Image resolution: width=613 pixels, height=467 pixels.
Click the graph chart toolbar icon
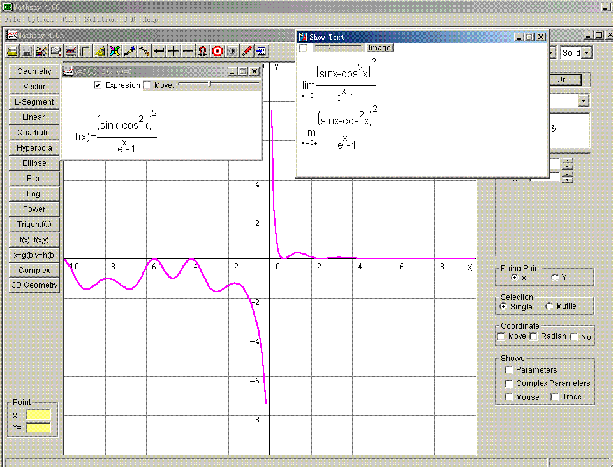71,51
